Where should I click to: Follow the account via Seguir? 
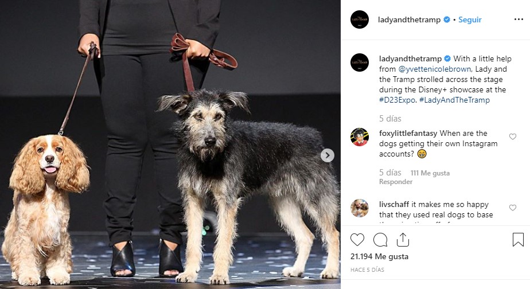tap(470, 19)
